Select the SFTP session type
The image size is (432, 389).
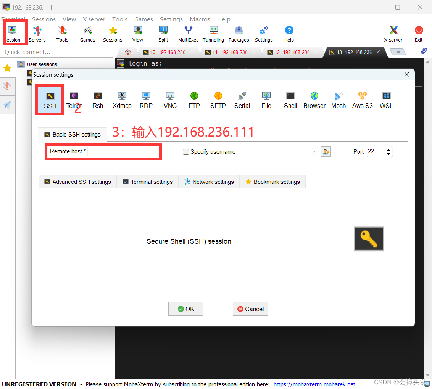(218, 100)
